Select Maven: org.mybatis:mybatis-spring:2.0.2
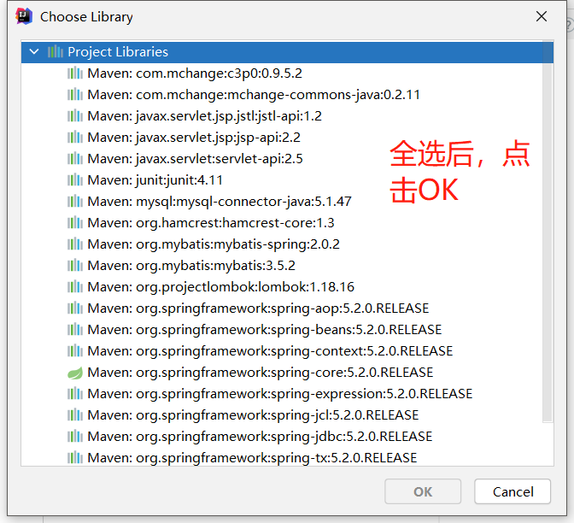The width and height of the screenshot is (574, 523). click(x=214, y=244)
